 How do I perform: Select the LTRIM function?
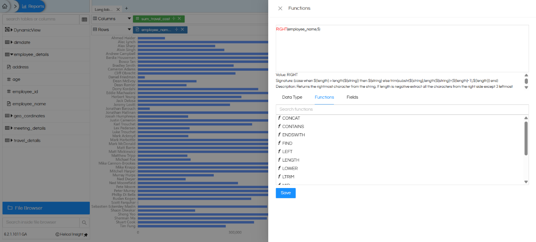click(x=289, y=177)
